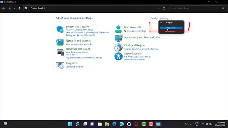Open the orange Camtasia recorder taskbar icon
Screen dimensions: 228x128
point(151,124)
